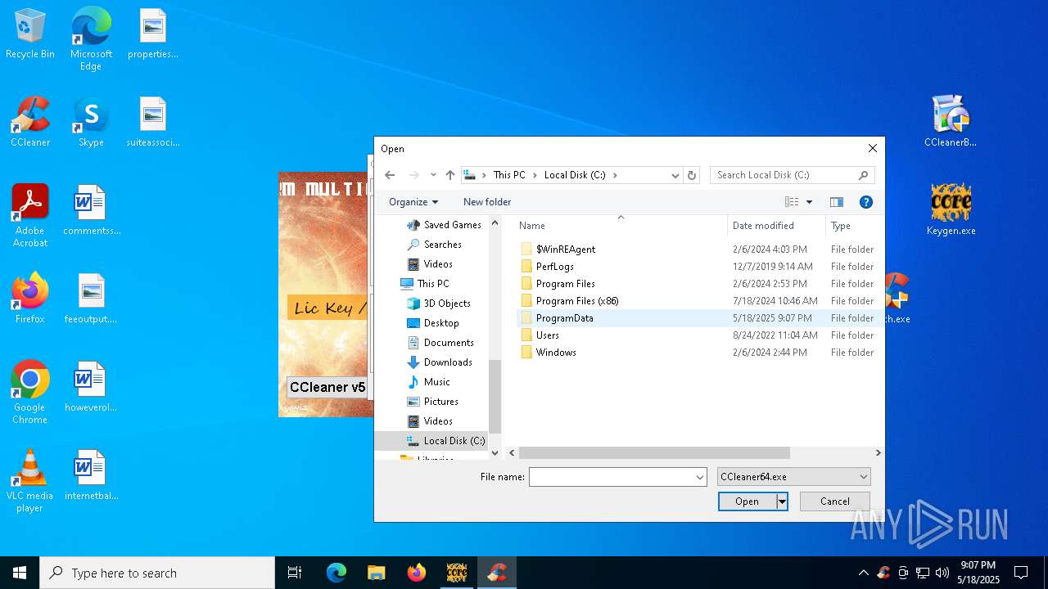This screenshot has height=589, width=1048.
Task: Focus the File name input field
Action: (612, 477)
